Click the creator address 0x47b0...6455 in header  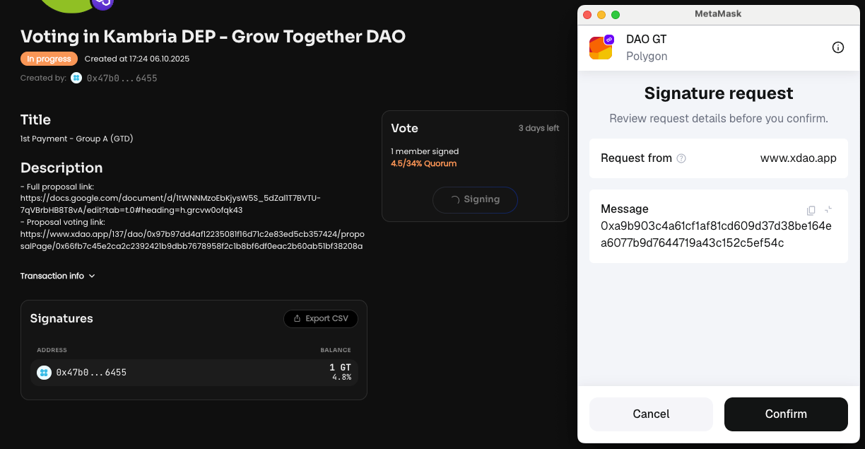click(122, 78)
